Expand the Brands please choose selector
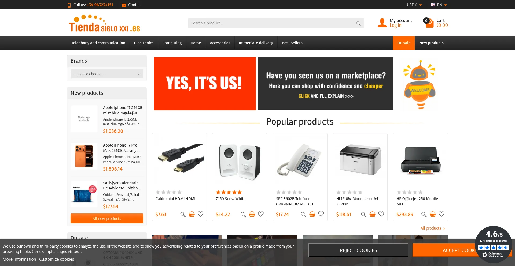 pyautogui.click(x=107, y=74)
